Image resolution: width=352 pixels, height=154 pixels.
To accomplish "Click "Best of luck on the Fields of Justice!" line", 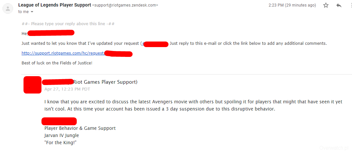I will coord(57,62).
